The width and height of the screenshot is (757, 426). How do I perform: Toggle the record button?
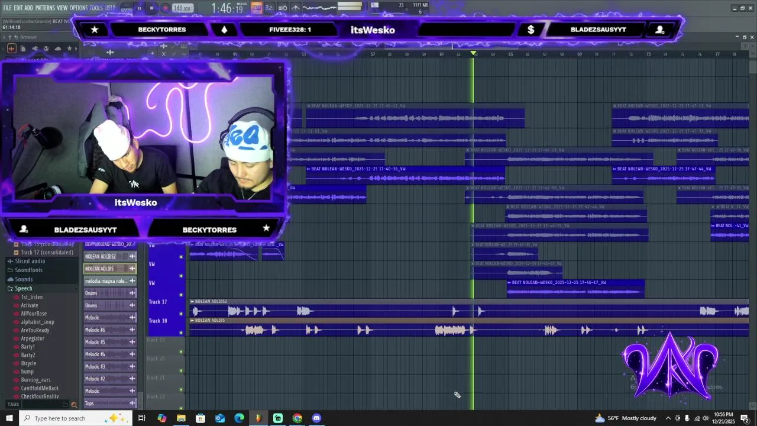165,8
